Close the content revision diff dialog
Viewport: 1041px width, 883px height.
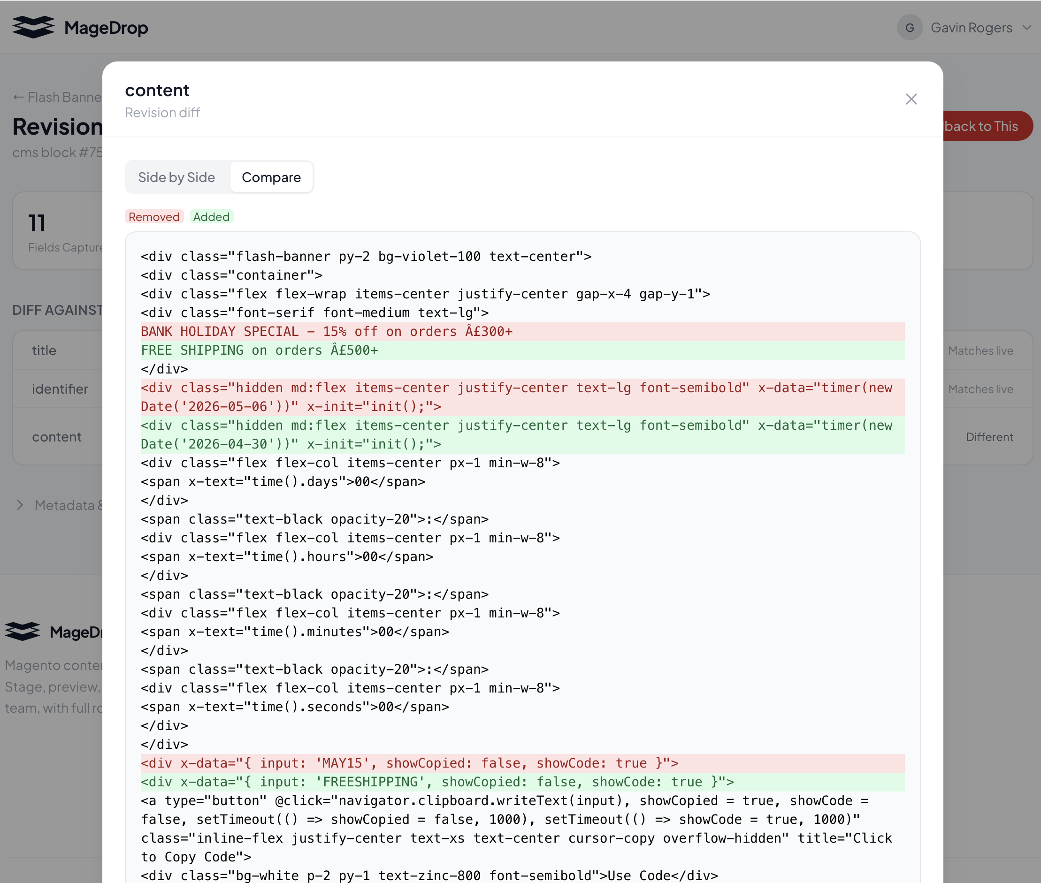point(911,99)
